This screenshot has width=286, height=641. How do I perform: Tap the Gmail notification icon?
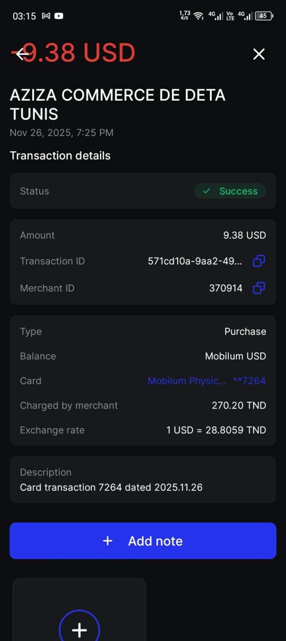(x=46, y=16)
